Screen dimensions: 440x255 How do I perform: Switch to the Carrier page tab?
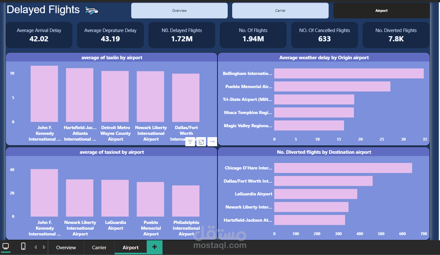click(99, 247)
